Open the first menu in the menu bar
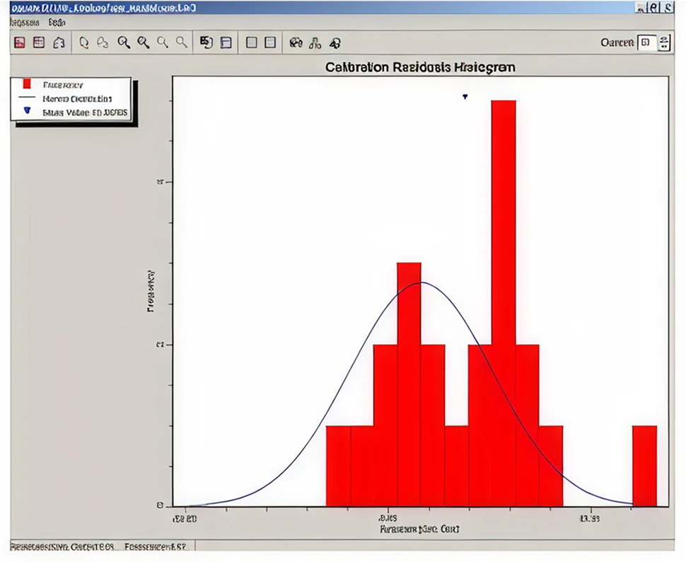The height and width of the screenshot is (562, 686). coord(24,23)
